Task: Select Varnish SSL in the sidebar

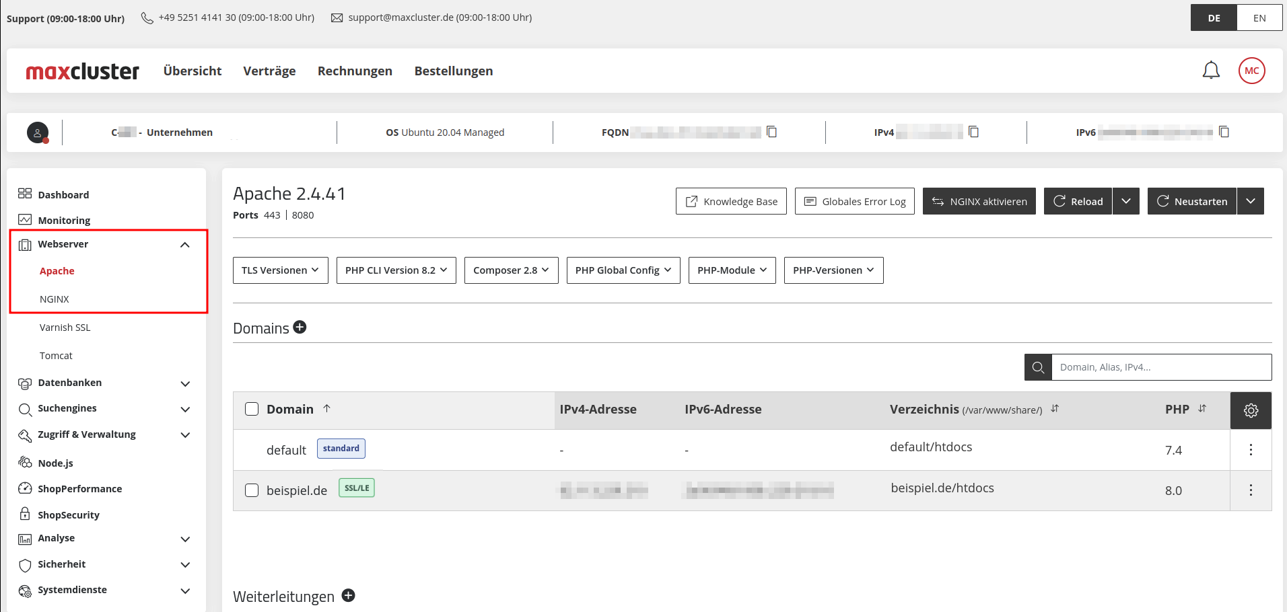Action: click(x=65, y=328)
